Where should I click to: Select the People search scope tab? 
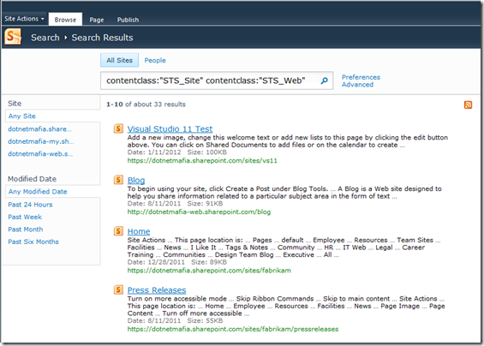(x=155, y=61)
